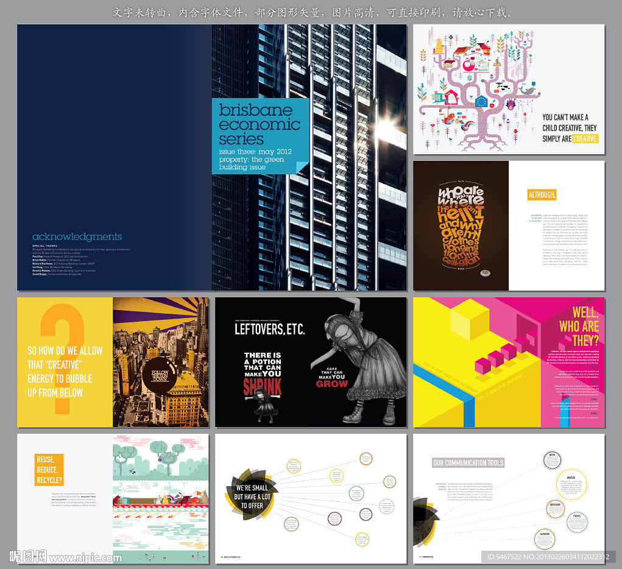This screenshot has height=569, width=622.
Task: Select the olive FACEBOOK circle
Action: [x=544, y=540]
